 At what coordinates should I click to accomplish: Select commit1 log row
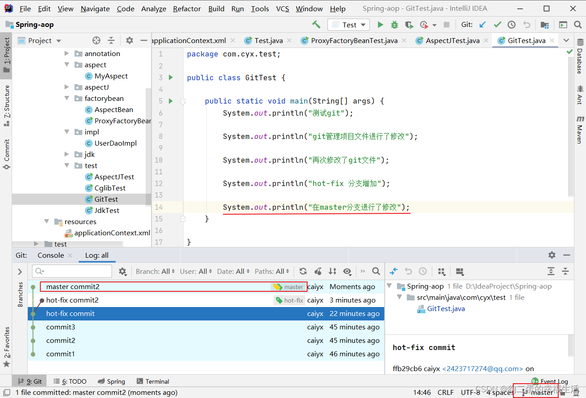206,354
